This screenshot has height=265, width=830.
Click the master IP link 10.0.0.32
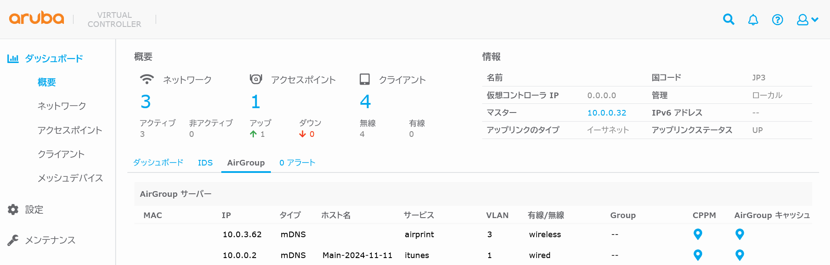tap(607, 112)
